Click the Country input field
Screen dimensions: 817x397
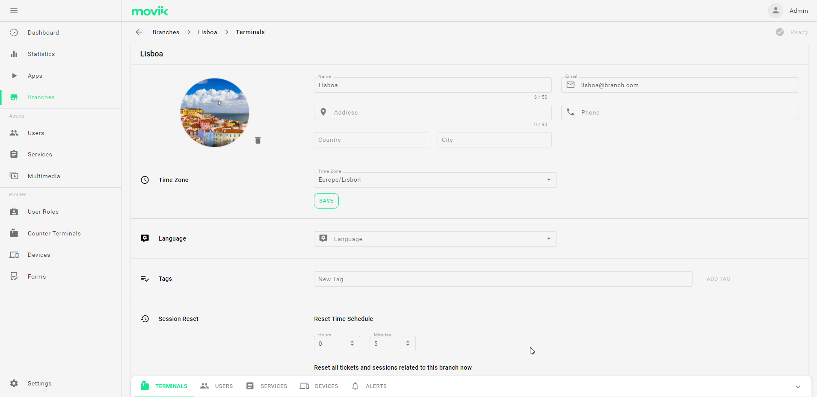[371, 140]
